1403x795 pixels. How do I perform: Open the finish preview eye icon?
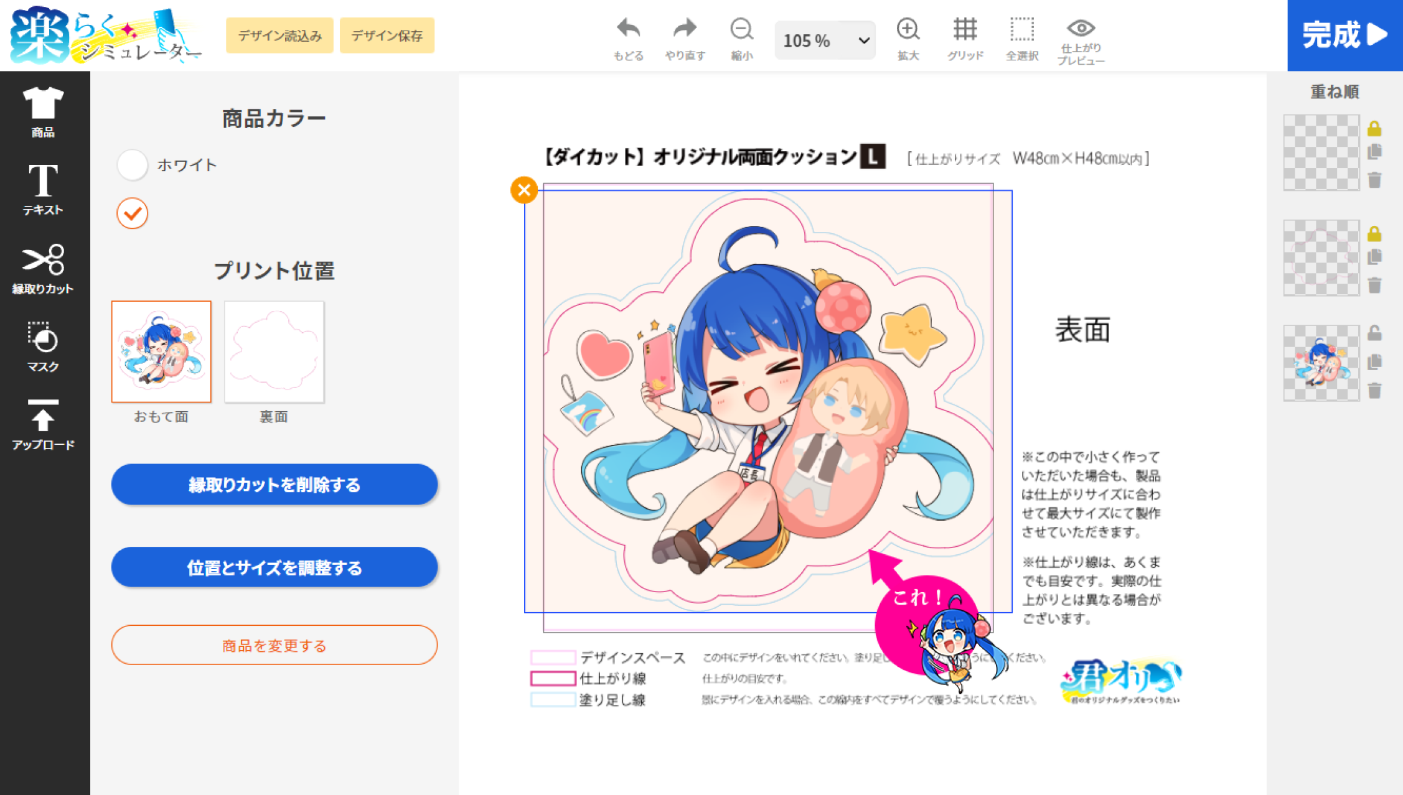pyautogui.click(x=1081, y=28)
